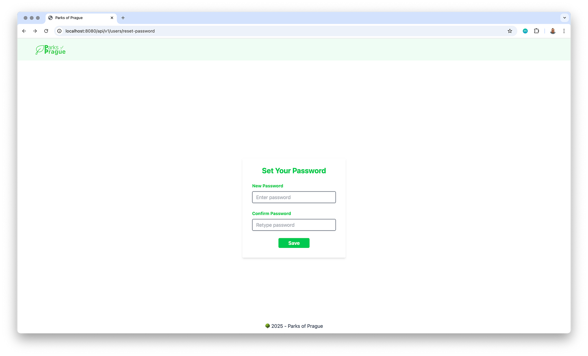Click the Save button

294,243
